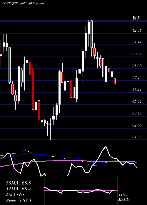Select the 71.14 price axis label
The image size is (147, 205).
pos(137,42)
